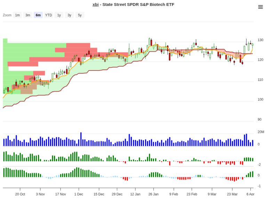
Task: Open the xbi ticker link in title
Action: tap(96, 5)
